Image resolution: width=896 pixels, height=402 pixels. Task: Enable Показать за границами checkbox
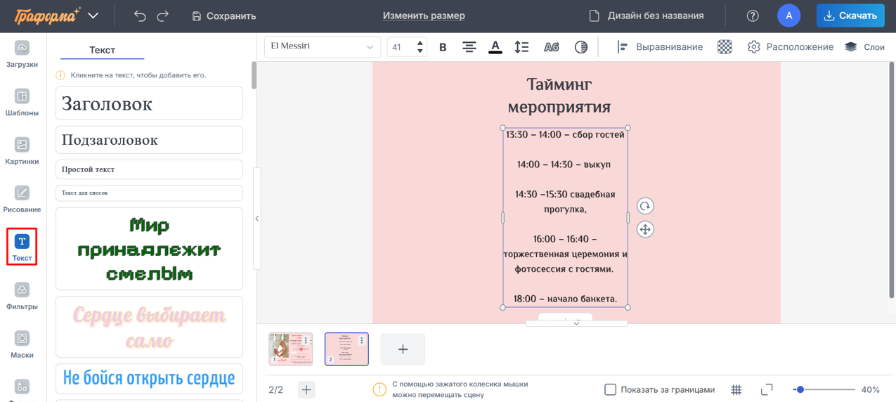click(x=610, y=389)
